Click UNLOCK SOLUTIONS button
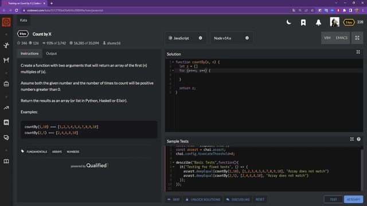This screenshot has height=206, width=367. [203, 200]
